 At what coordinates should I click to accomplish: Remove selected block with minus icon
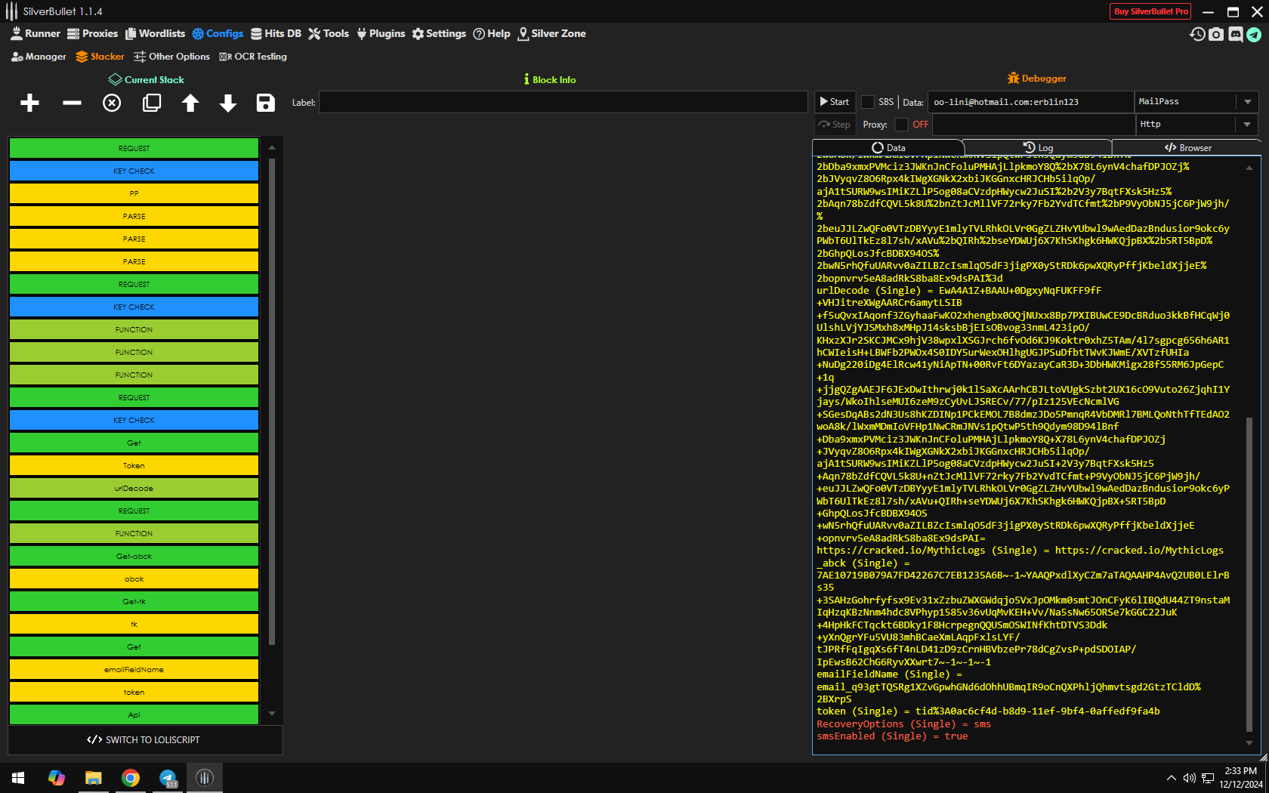(72, 103)
